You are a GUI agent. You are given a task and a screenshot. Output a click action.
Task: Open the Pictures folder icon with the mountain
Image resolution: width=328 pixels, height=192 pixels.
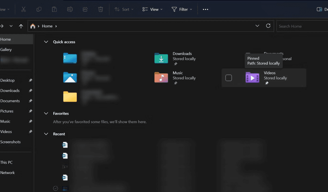pos(70,77)
